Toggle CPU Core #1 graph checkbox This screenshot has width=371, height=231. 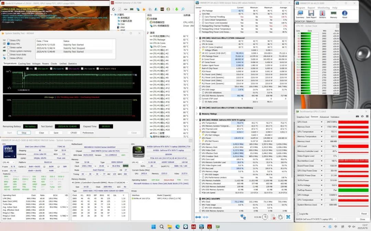pyautogui.click(x=36, y=68)
